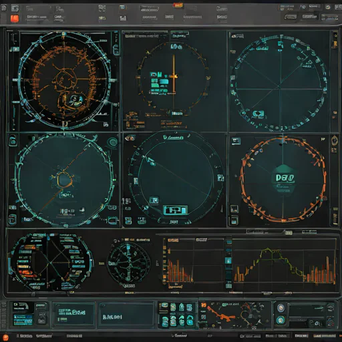
Task: Click teal card icon at orange-ring panel's top-left
Action: point(236,141)
